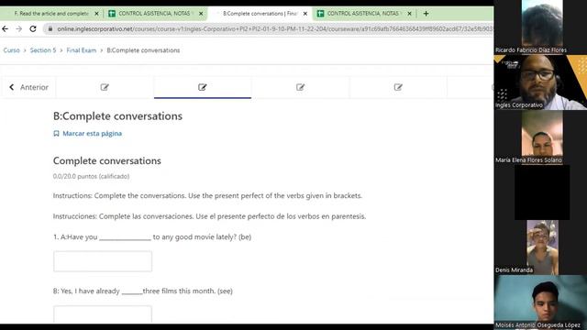Go forward with the browser forward arrow
Viewport: 587px width, 330px height.
point(18,28)
